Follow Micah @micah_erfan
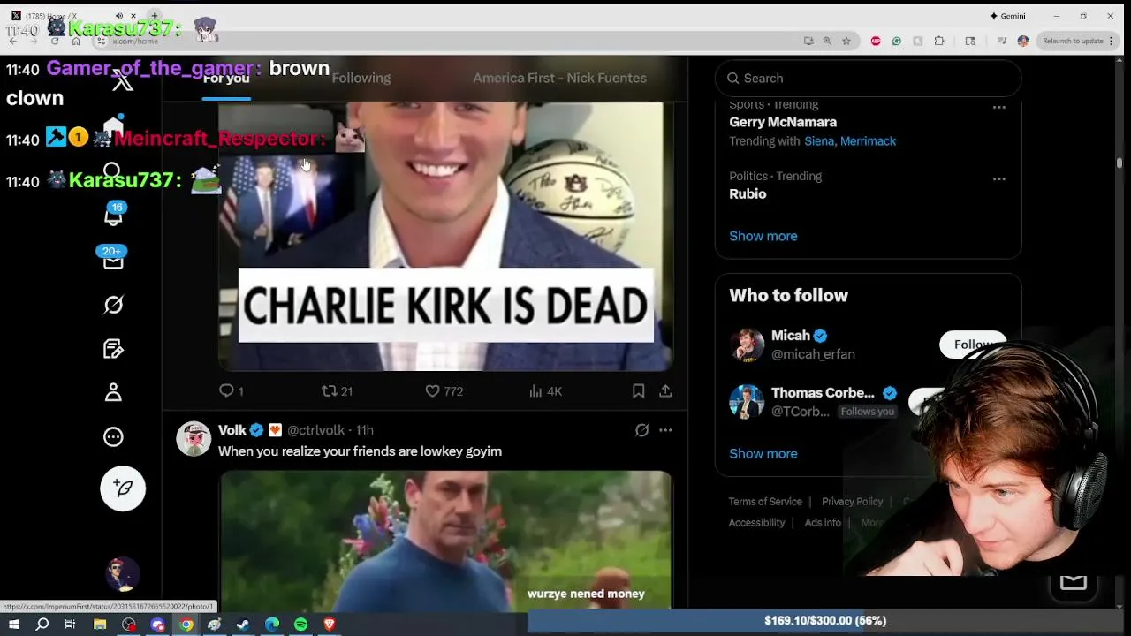Viewport: 1131px width, 636px height. click(x=973, y=344)
